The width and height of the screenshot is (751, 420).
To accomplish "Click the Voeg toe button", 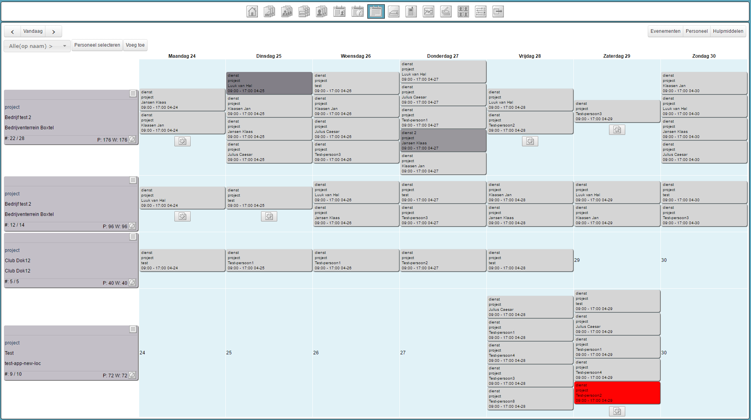I will (135, 45).
